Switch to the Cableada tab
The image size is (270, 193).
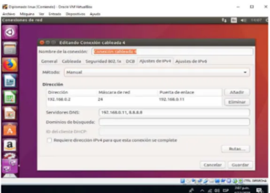71,62
